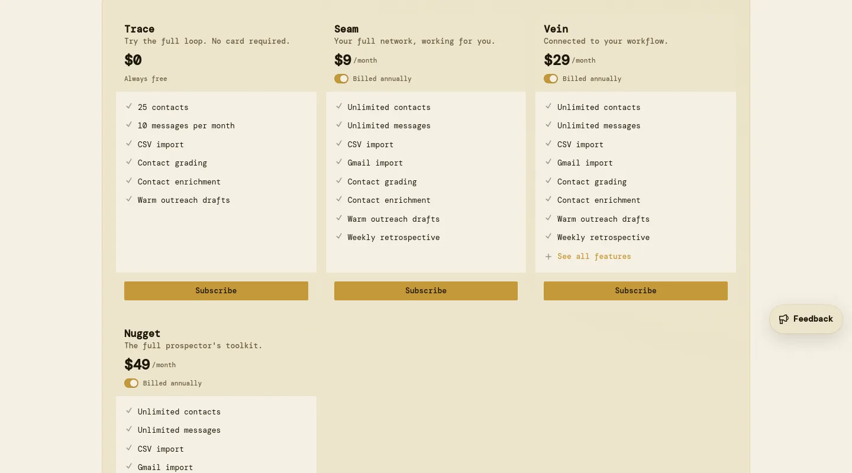The width and height of the screenshot is (852, 473).
Task: Click Vein's CSV import feature
Action: 580,144
